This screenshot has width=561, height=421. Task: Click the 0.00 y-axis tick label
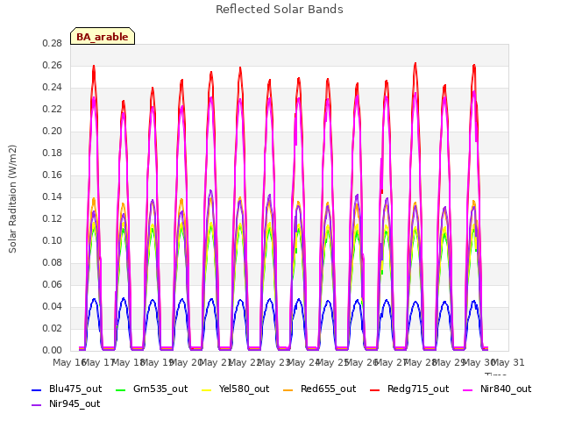pyautogui.click(x=53, y=350)
